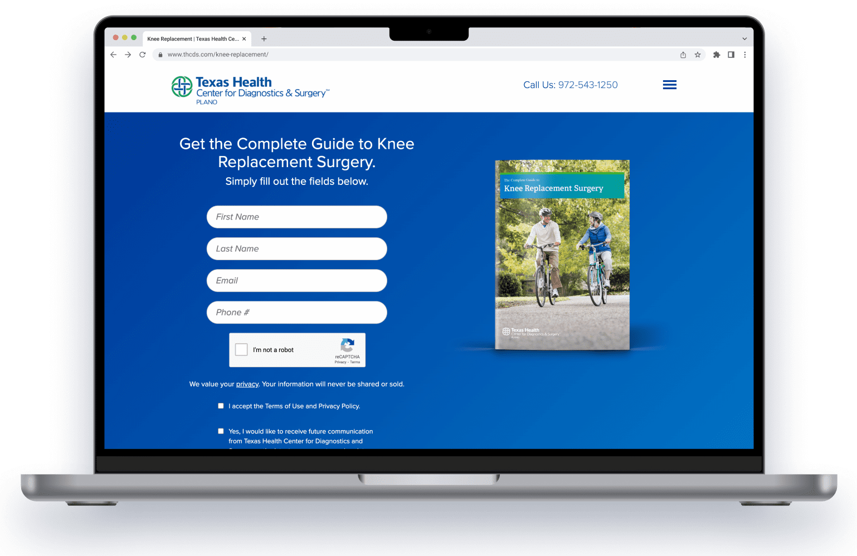Screen dimensions: 857x556
Task: Accept the Terms of Use checkbox
Action: 221,406
